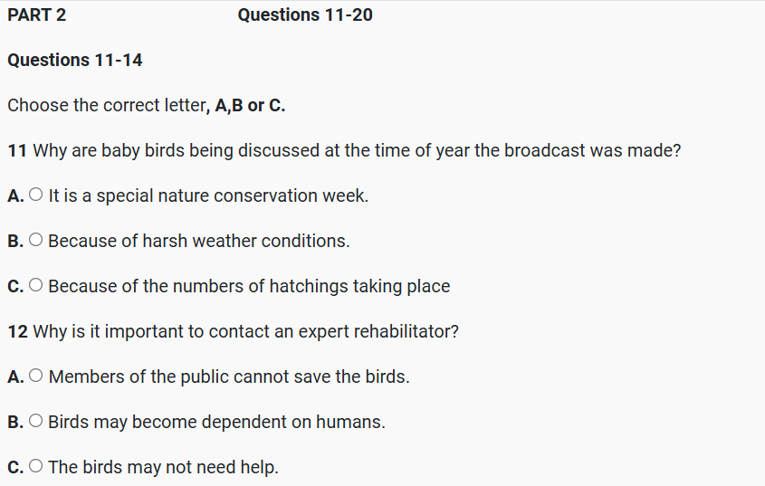Viewport: 765px width, 486px height.
Task: Pick radio button for 'numbers of hatchings'
Action: click(35, 286)
